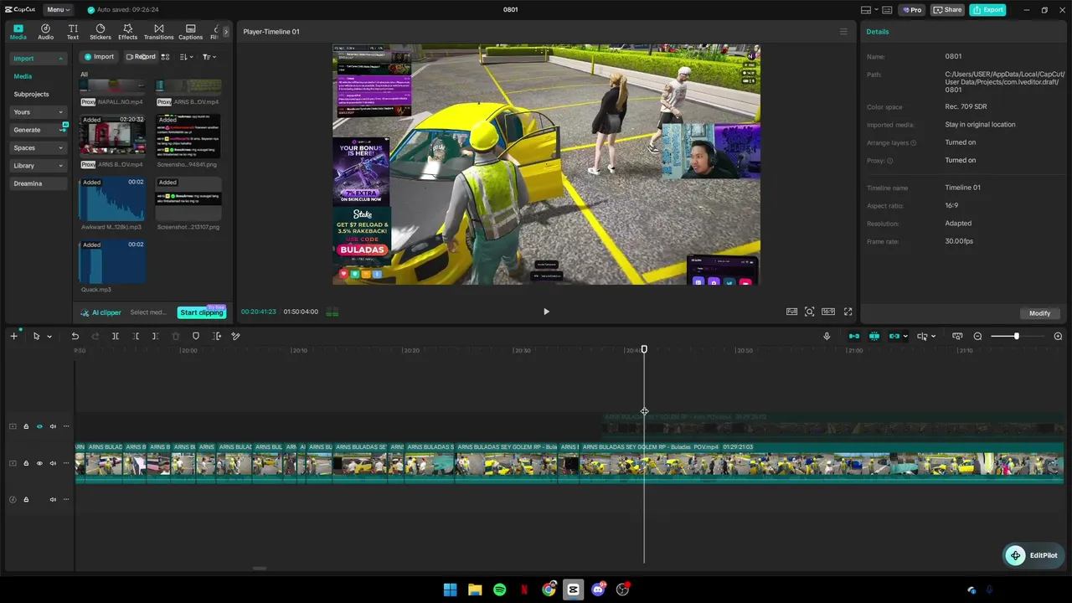Viewport: 1072px width, 603px height.
Task: Zoom in the timeline
Action: point(1058,336)
